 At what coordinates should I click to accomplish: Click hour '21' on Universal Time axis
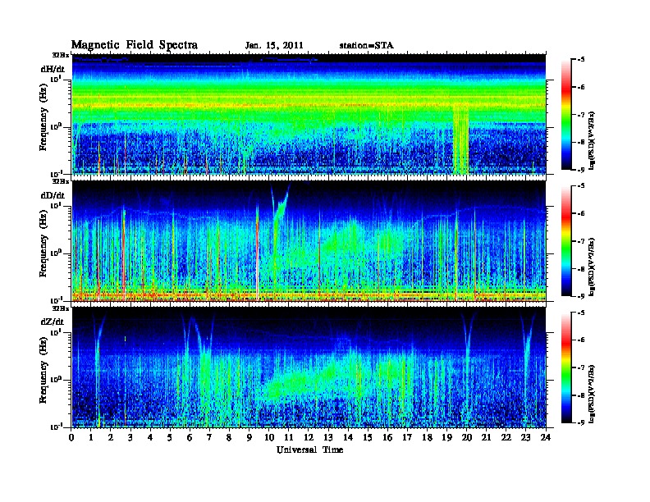point(487,437)
